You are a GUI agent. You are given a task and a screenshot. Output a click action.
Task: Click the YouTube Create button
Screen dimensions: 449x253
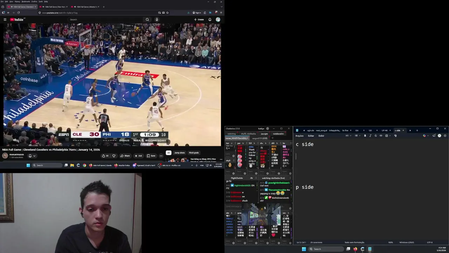click(199, 20)
